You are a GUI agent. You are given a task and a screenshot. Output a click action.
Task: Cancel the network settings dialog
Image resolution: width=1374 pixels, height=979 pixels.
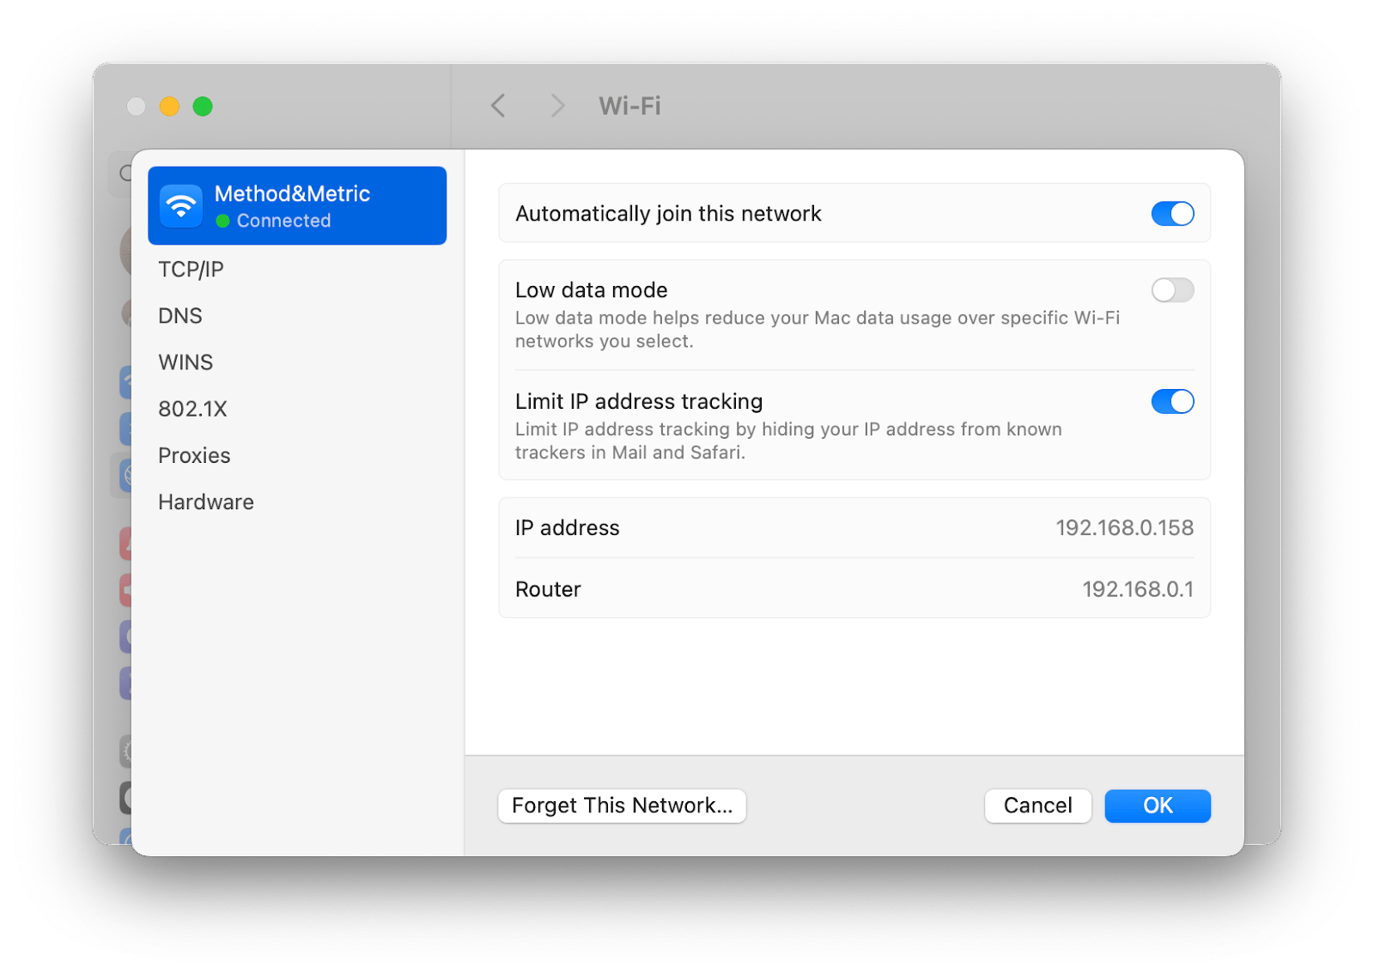click(1037, 806)
